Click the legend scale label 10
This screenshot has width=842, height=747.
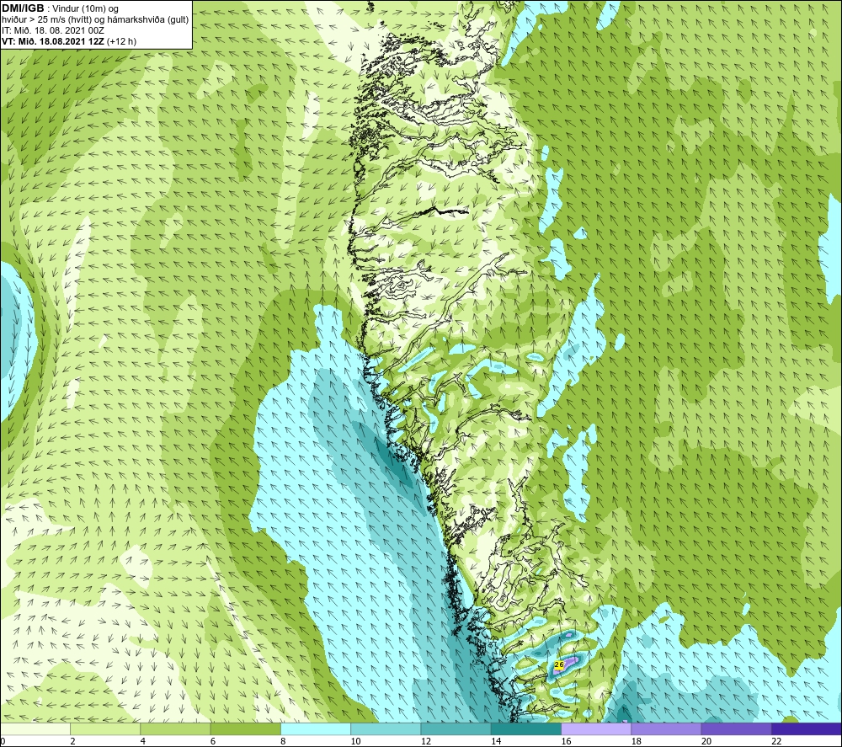point(355,741)
